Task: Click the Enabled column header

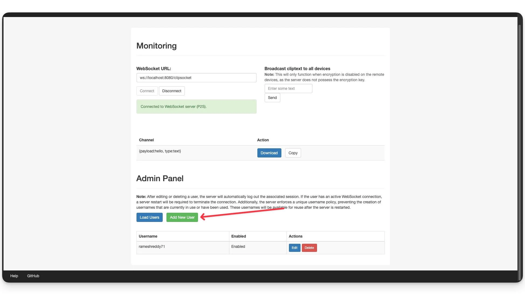Action: 238,236
